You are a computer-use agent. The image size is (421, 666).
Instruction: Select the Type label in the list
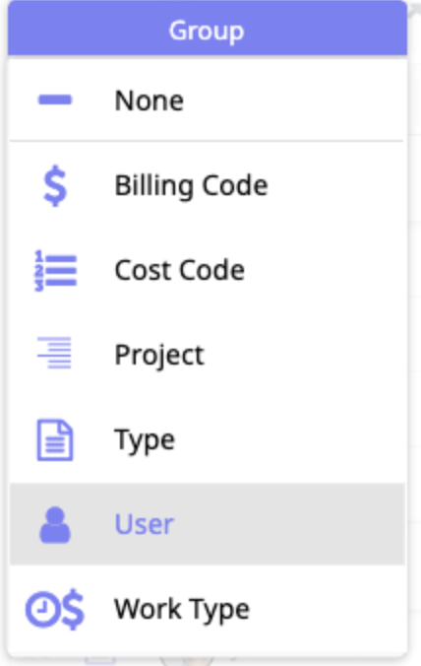145,440
